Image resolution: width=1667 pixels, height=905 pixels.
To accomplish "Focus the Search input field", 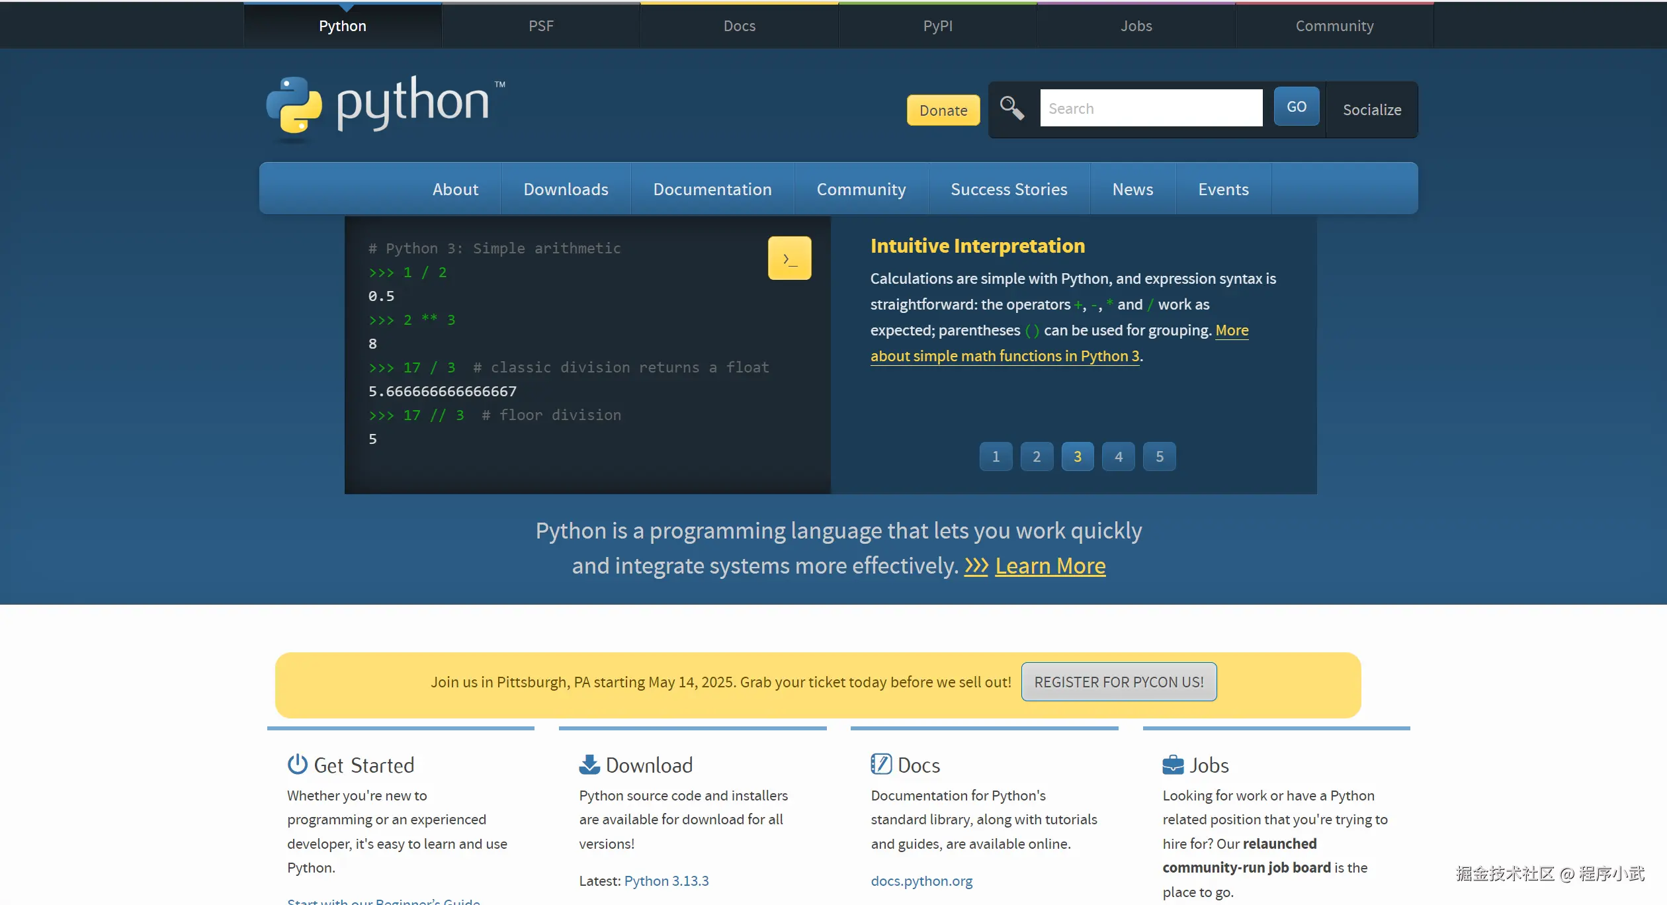I will click(1150, 108).
